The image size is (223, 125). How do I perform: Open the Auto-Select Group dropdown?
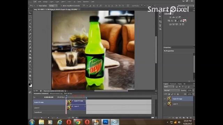53,6
